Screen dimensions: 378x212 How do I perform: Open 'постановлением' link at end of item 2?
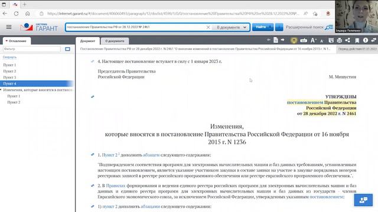326,197
